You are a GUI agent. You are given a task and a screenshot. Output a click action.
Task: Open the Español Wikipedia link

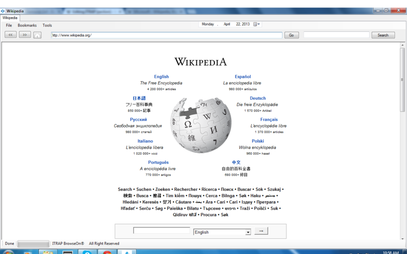click(x=243, y=77)
